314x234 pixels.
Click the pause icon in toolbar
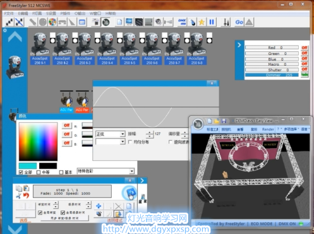coord(212,22)
